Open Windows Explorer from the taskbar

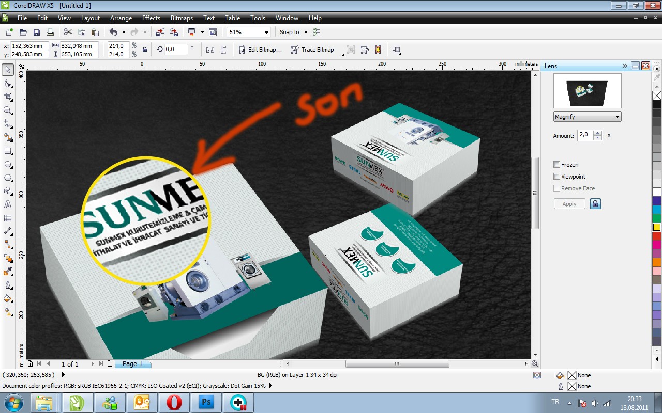[x=44, y=402]
